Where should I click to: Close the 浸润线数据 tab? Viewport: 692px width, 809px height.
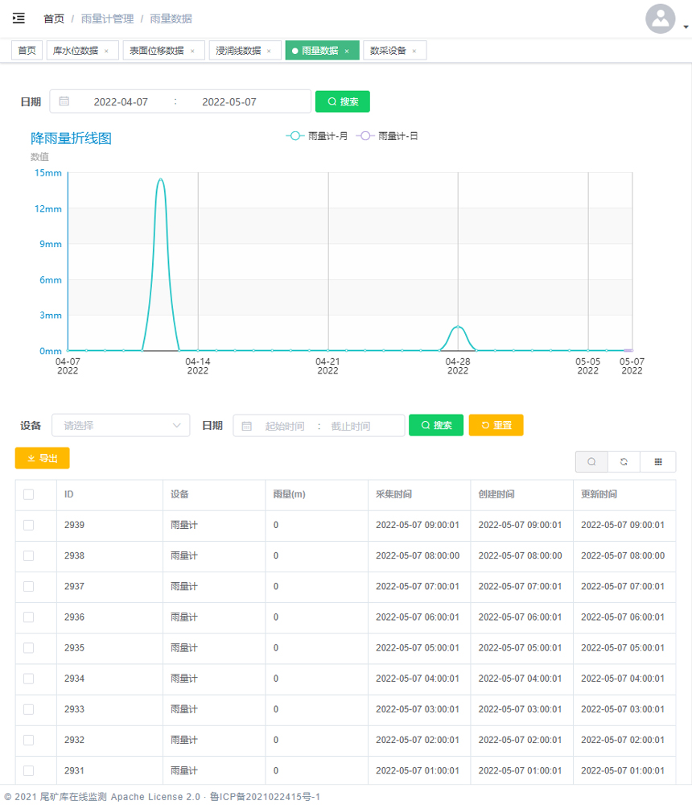269,51
